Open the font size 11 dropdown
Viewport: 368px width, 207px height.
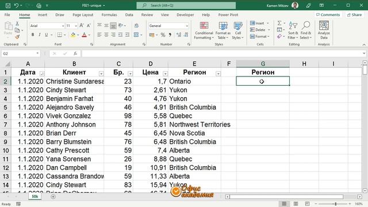(x=76, y=26)
